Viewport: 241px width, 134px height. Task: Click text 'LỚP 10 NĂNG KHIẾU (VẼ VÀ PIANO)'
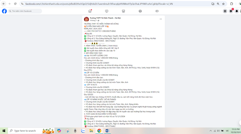pyautogui.click(x=101, y=100)
